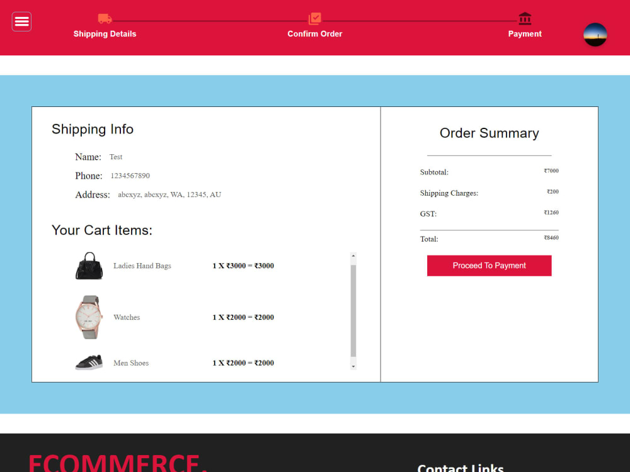Click the phone number 1234567890

(x=130, y=176)
